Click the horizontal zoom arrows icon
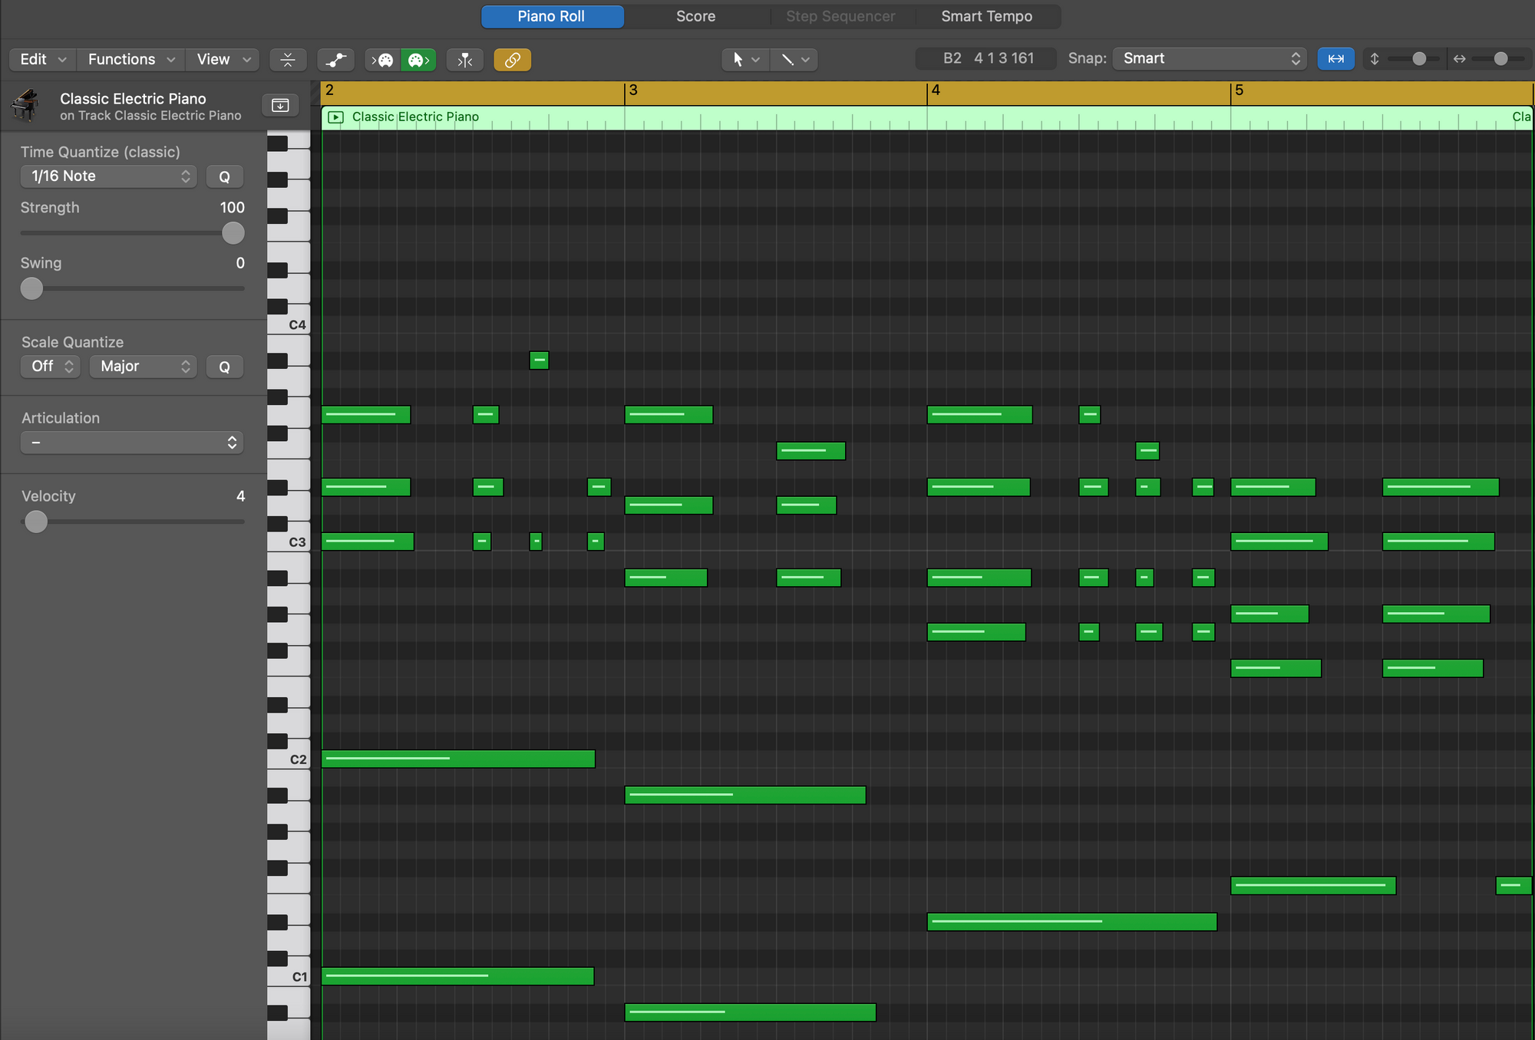This screenshot has width=1535, height=1040. (1459, 59)
